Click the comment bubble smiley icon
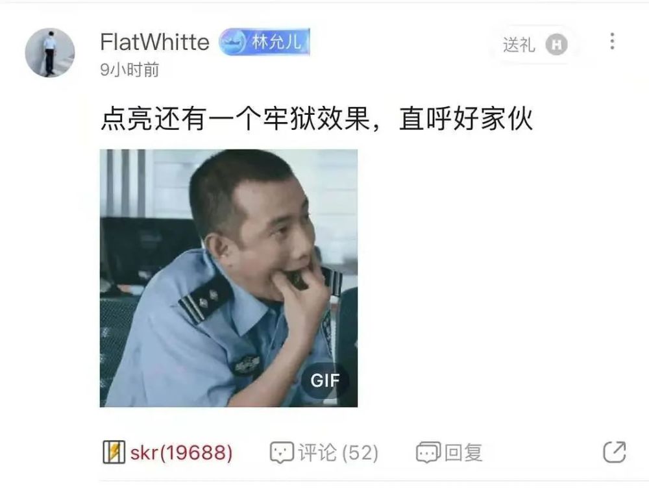Image resolution: width=649 pixels, height=490 pixels. tap(282, 452)
